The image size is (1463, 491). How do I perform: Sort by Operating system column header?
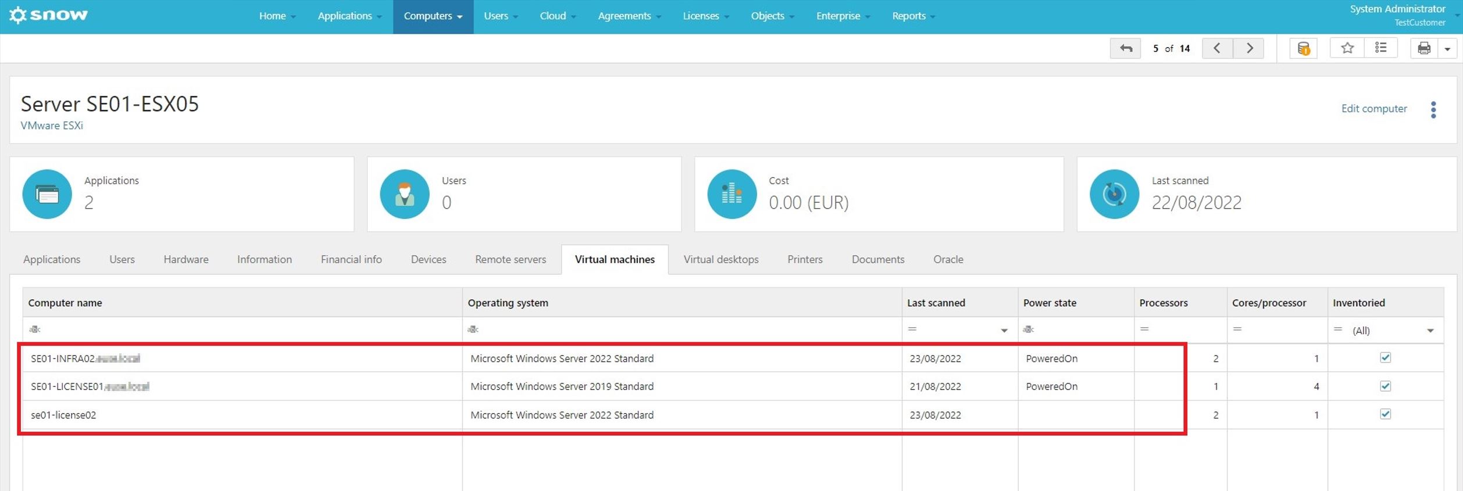coord(683,303)
